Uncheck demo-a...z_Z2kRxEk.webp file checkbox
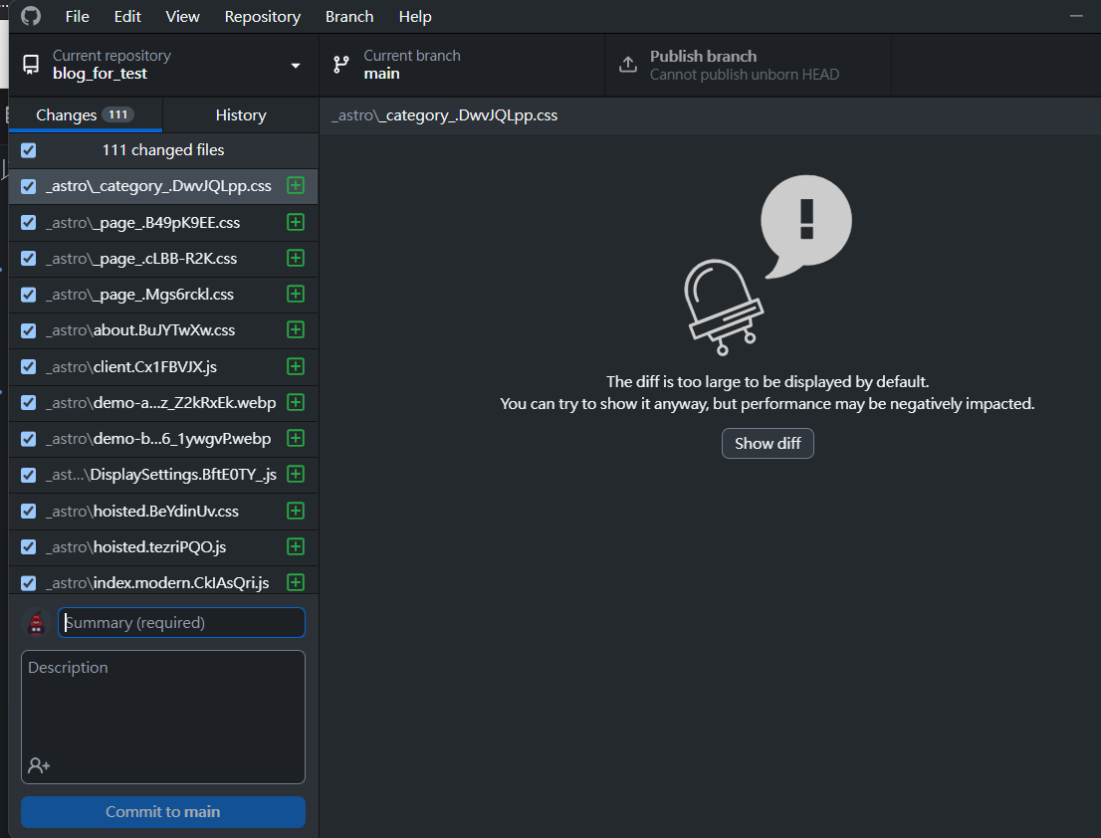Image resolution: width=1101 pixels, height=838 pixels. pyautogui.click(x=29, y=403)
